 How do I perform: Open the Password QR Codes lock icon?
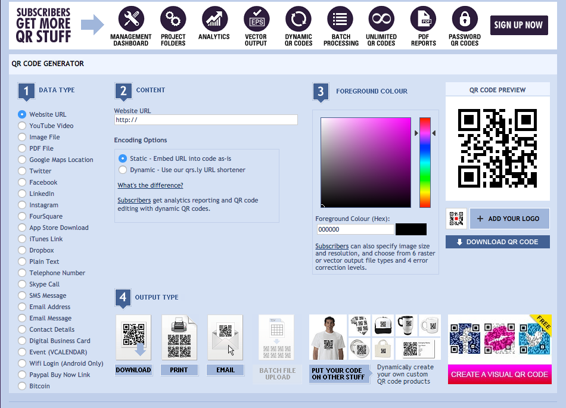pos(465,18)
